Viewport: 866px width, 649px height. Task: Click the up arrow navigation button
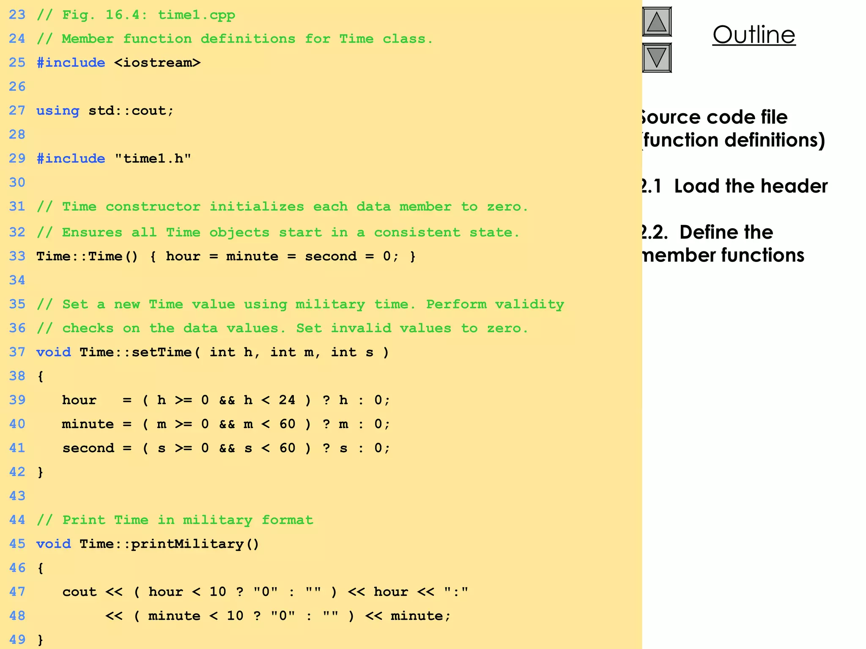[657, 22]
